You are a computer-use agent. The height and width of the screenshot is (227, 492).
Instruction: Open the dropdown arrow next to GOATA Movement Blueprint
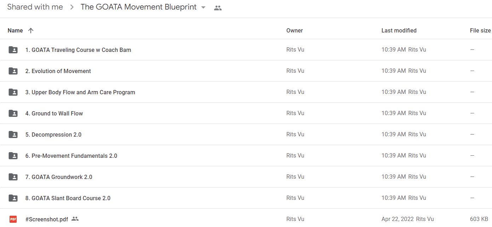pyautogui.click(x=203, y=7)
